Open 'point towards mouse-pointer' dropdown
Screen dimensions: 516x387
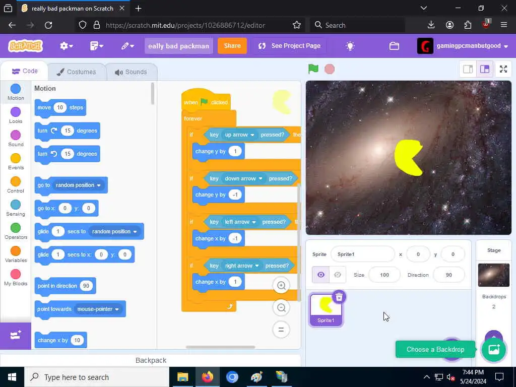(x=98, y=309)
